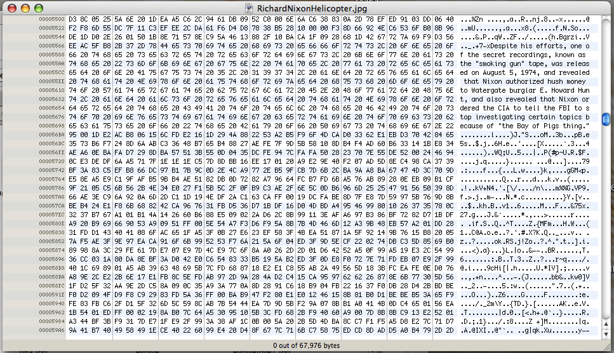Select offset label 00005610
This screenshot has width=614, height=353.
[51, 90]
